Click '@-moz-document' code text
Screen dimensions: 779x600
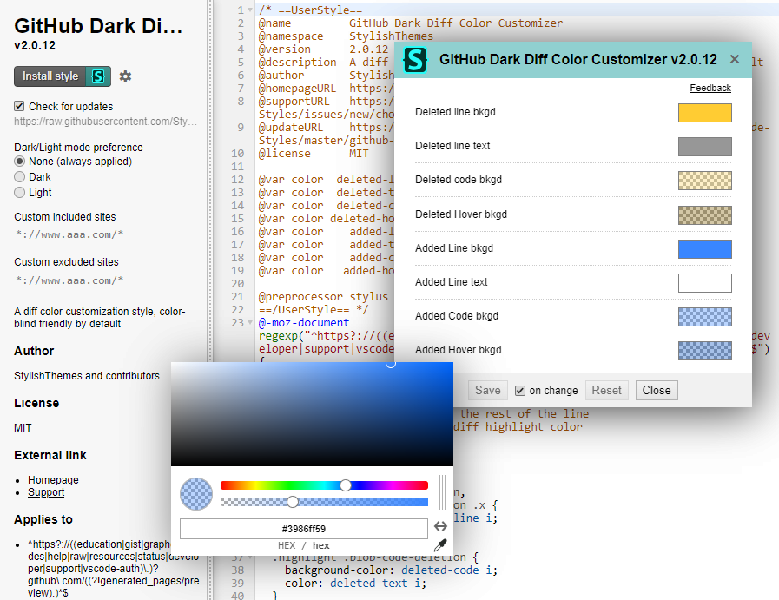click(304, 322)
